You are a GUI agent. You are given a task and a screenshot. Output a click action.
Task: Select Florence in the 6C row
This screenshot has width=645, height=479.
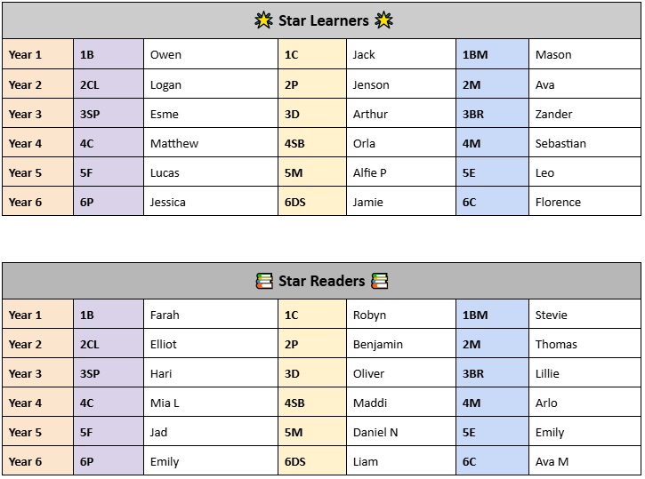coord(558,202)
